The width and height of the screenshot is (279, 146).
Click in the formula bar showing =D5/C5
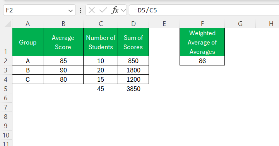point(204,10)
